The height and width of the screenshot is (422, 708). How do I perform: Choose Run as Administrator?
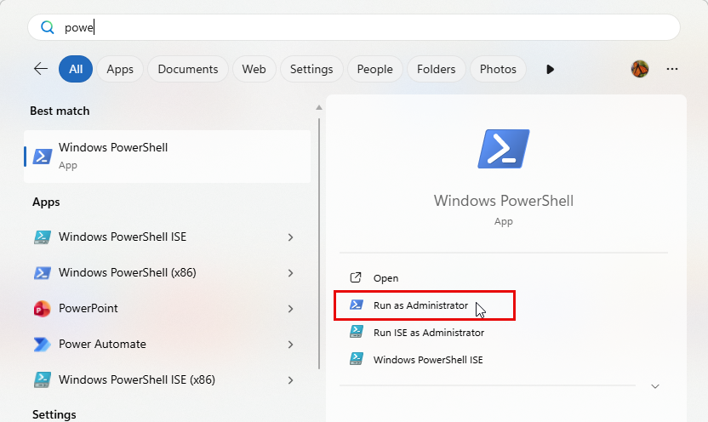coord(420,305)
